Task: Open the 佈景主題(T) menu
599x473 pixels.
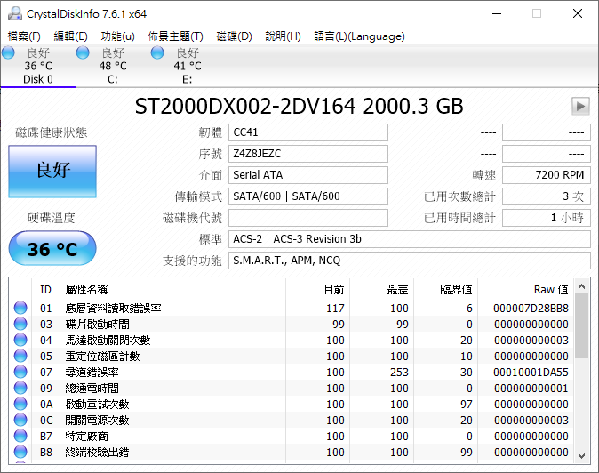Action: [175, 36]
